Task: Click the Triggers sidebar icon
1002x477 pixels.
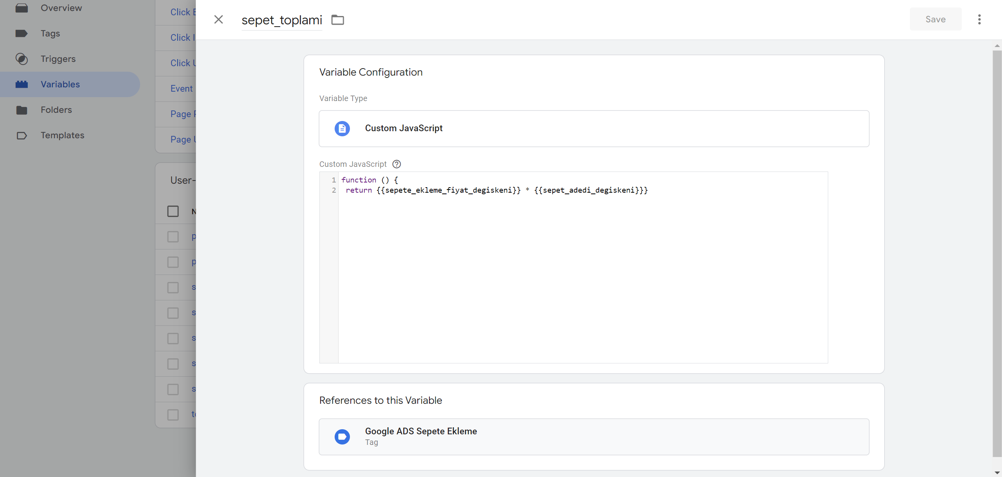Action: 22,59
